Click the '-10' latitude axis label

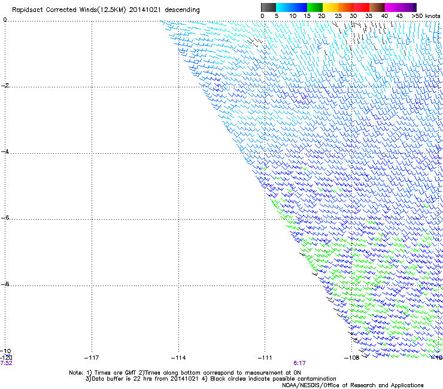5,351
